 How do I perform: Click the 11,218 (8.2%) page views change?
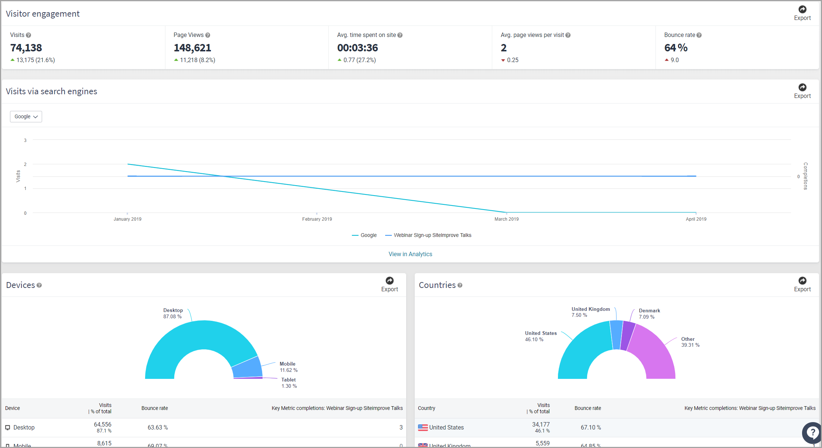point(195,60)
